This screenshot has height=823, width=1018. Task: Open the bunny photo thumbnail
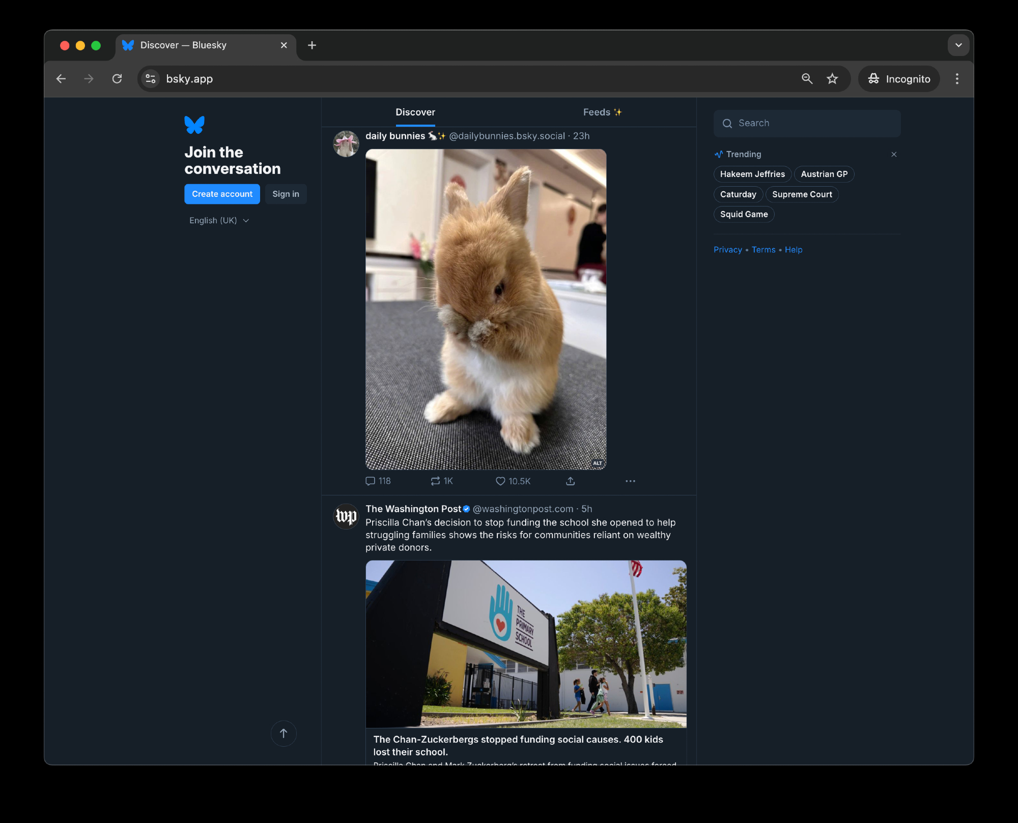pos(486,309)
